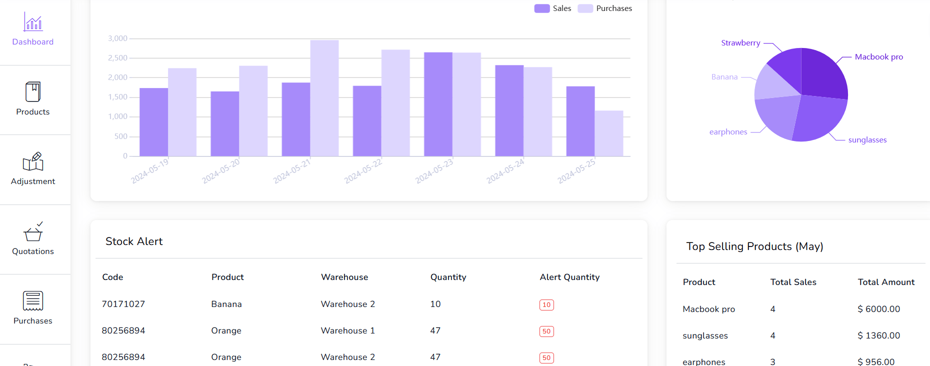Open the Purchases receipt icon

pos(33,301)
